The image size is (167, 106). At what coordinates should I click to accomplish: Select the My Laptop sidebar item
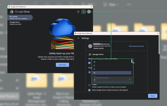(20, 18)
